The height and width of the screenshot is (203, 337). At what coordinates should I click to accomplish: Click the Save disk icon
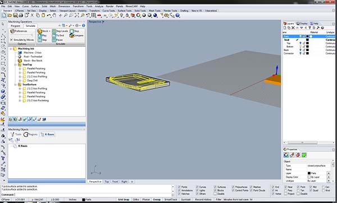click(x=15, y=16)
